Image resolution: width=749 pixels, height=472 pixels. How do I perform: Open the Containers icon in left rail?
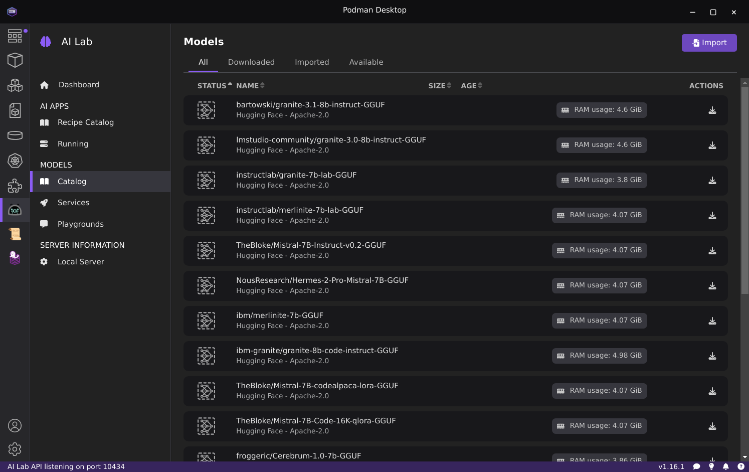click(15, 60)
